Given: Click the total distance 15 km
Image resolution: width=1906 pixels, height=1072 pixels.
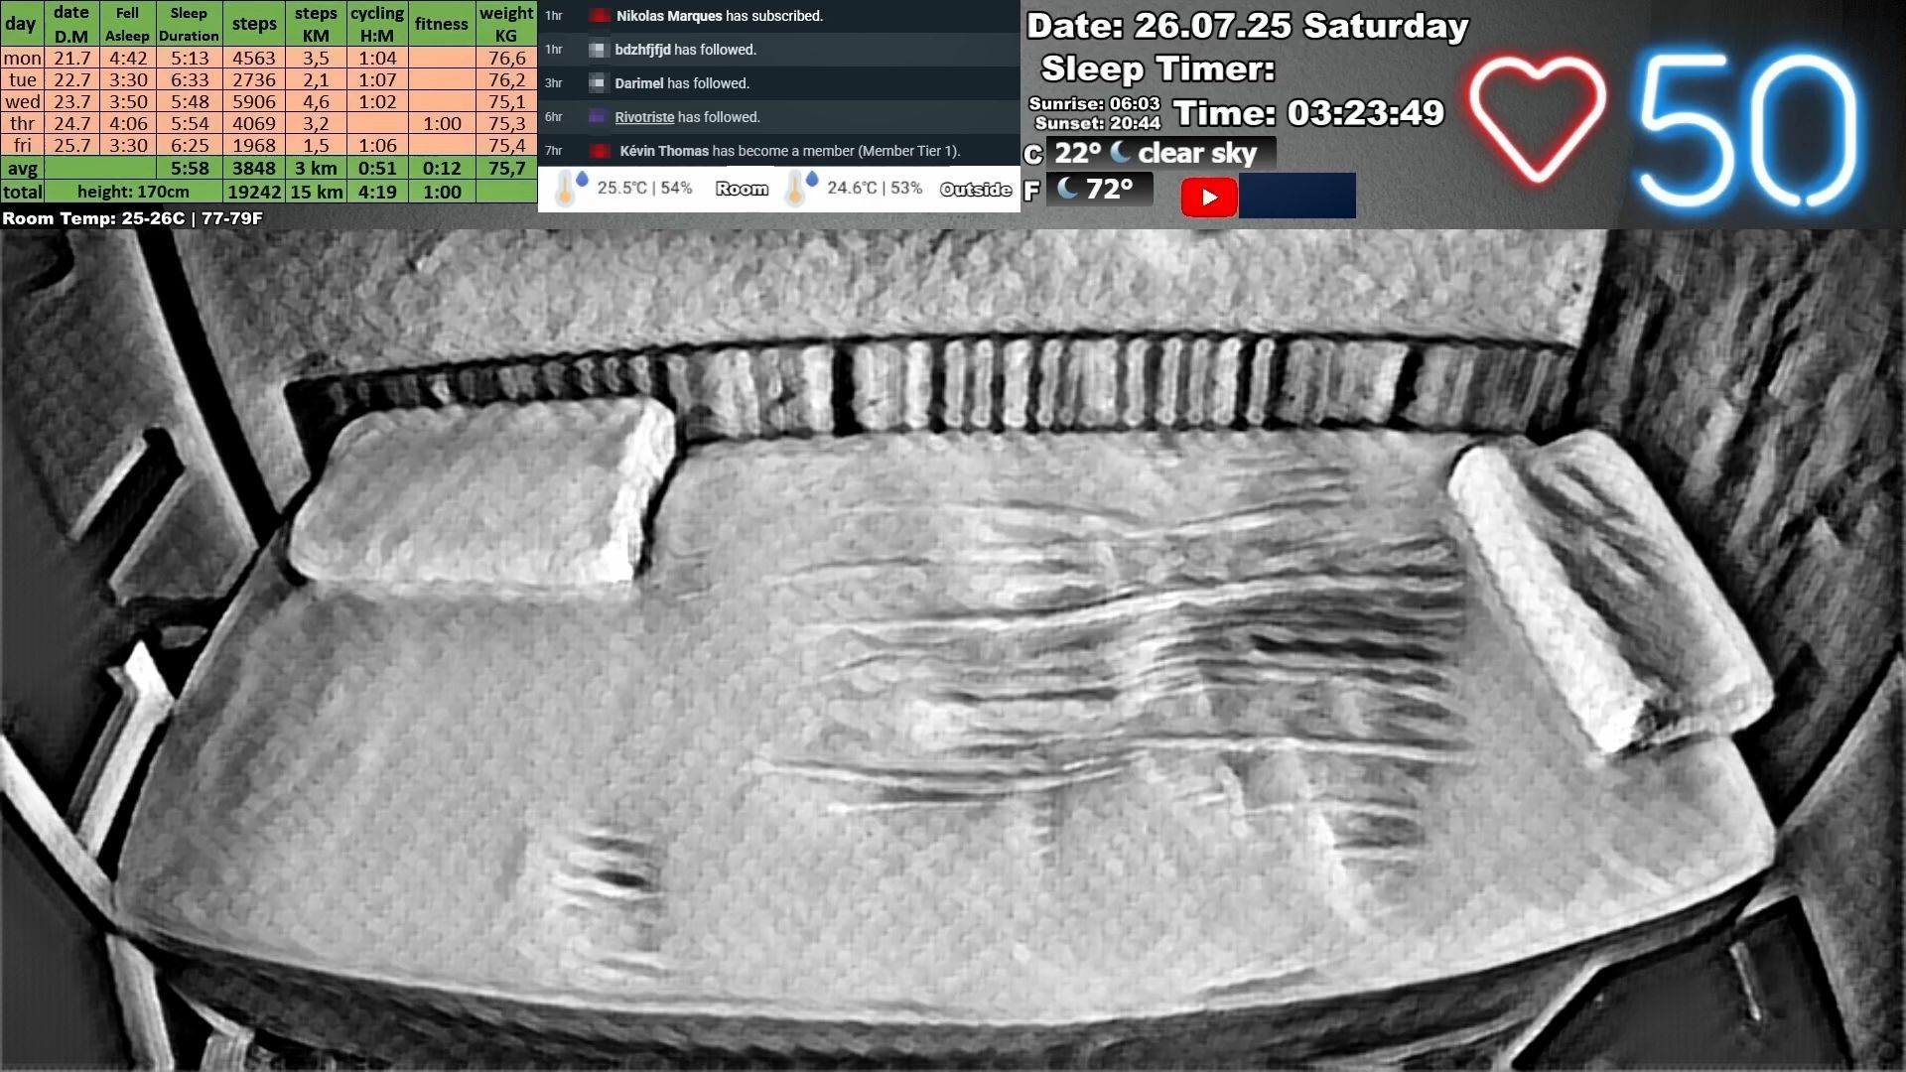Looking at the screenshot, I should (316, 192).
